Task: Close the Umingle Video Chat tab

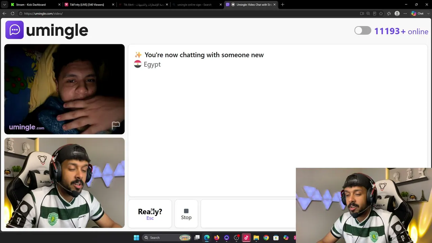Action: coord(274,4)
